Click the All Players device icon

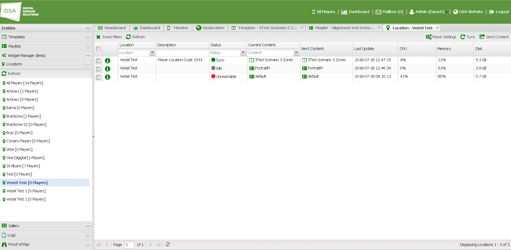click(314, 12)
